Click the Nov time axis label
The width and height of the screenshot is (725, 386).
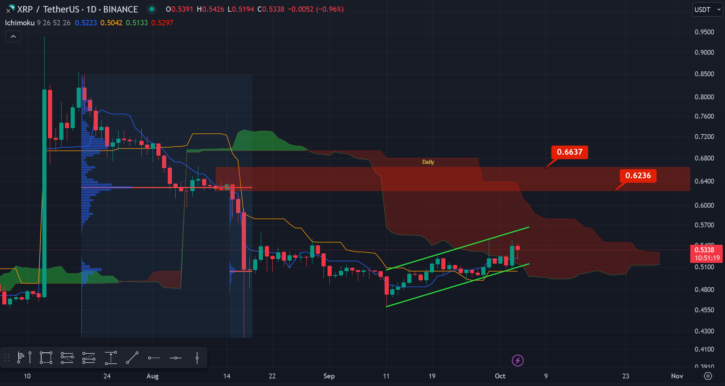coord(677,376)
